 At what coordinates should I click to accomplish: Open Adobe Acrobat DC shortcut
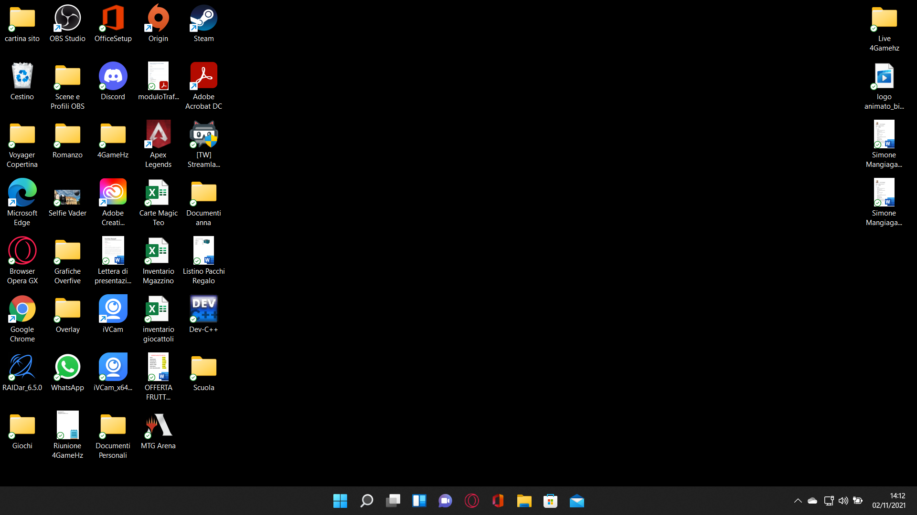203,87
